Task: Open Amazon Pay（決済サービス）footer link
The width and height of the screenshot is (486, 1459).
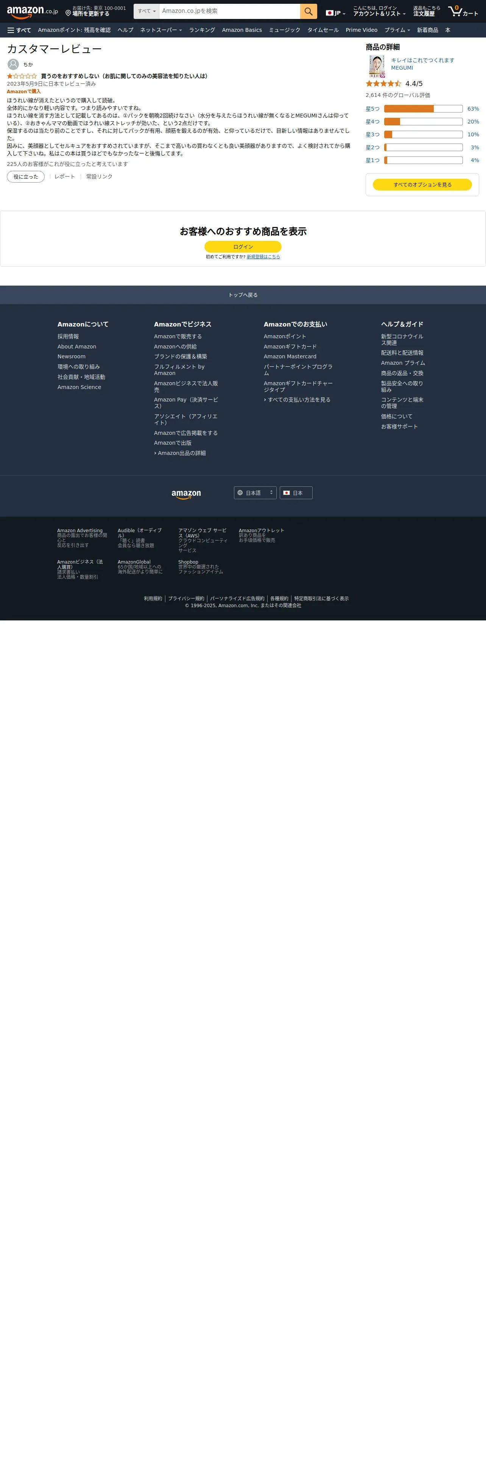Action: [186, 403]
